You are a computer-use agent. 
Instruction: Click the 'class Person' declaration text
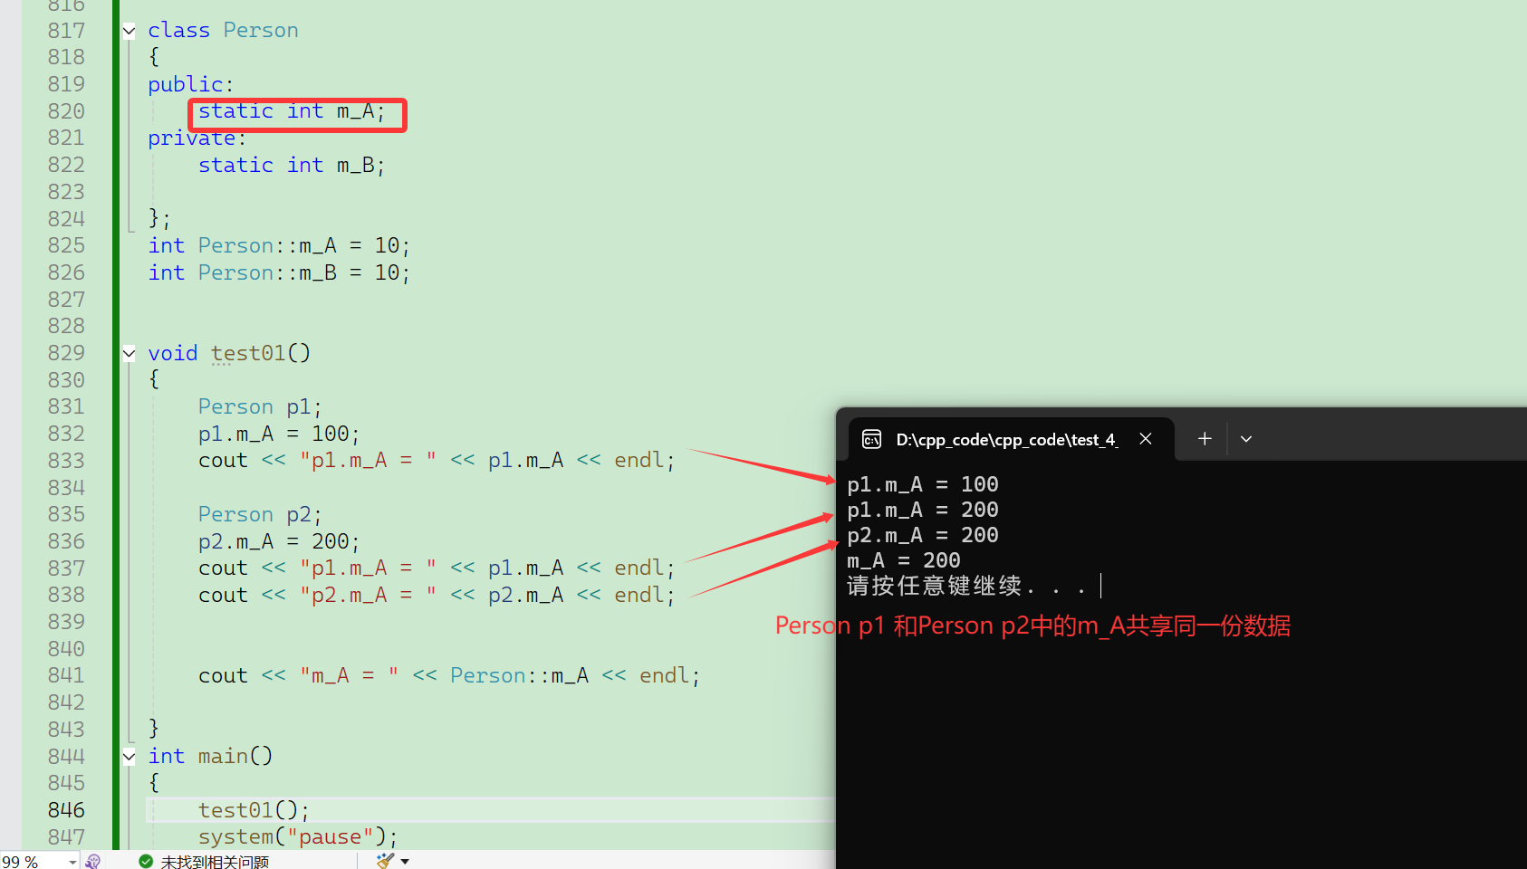pyautogui.click(x=223, y=31)
